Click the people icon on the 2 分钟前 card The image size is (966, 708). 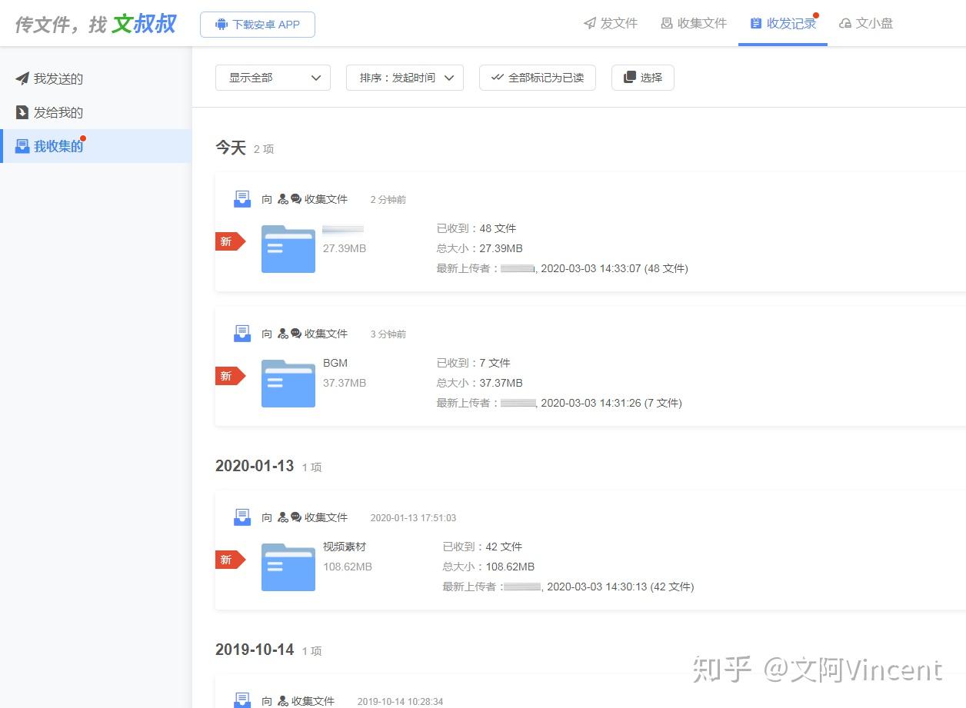pos(283,199)
